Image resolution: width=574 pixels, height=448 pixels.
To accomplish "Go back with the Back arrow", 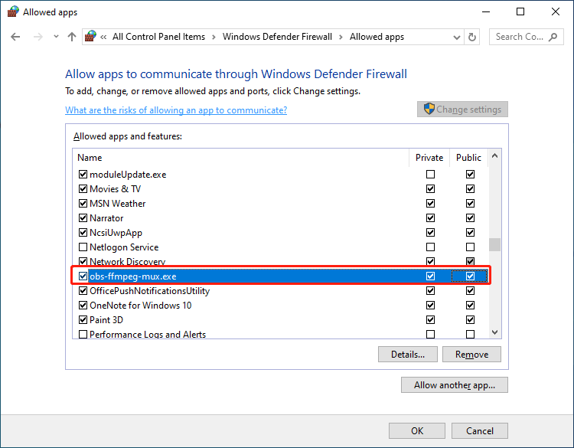I will (x=15, y=37).
